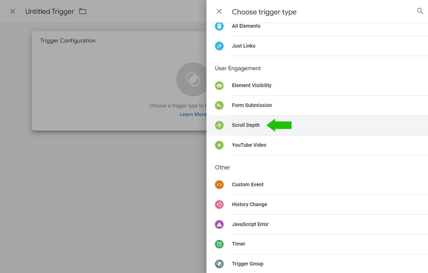
Task: Open search in the trigger type panel
Action: [420, 11]
